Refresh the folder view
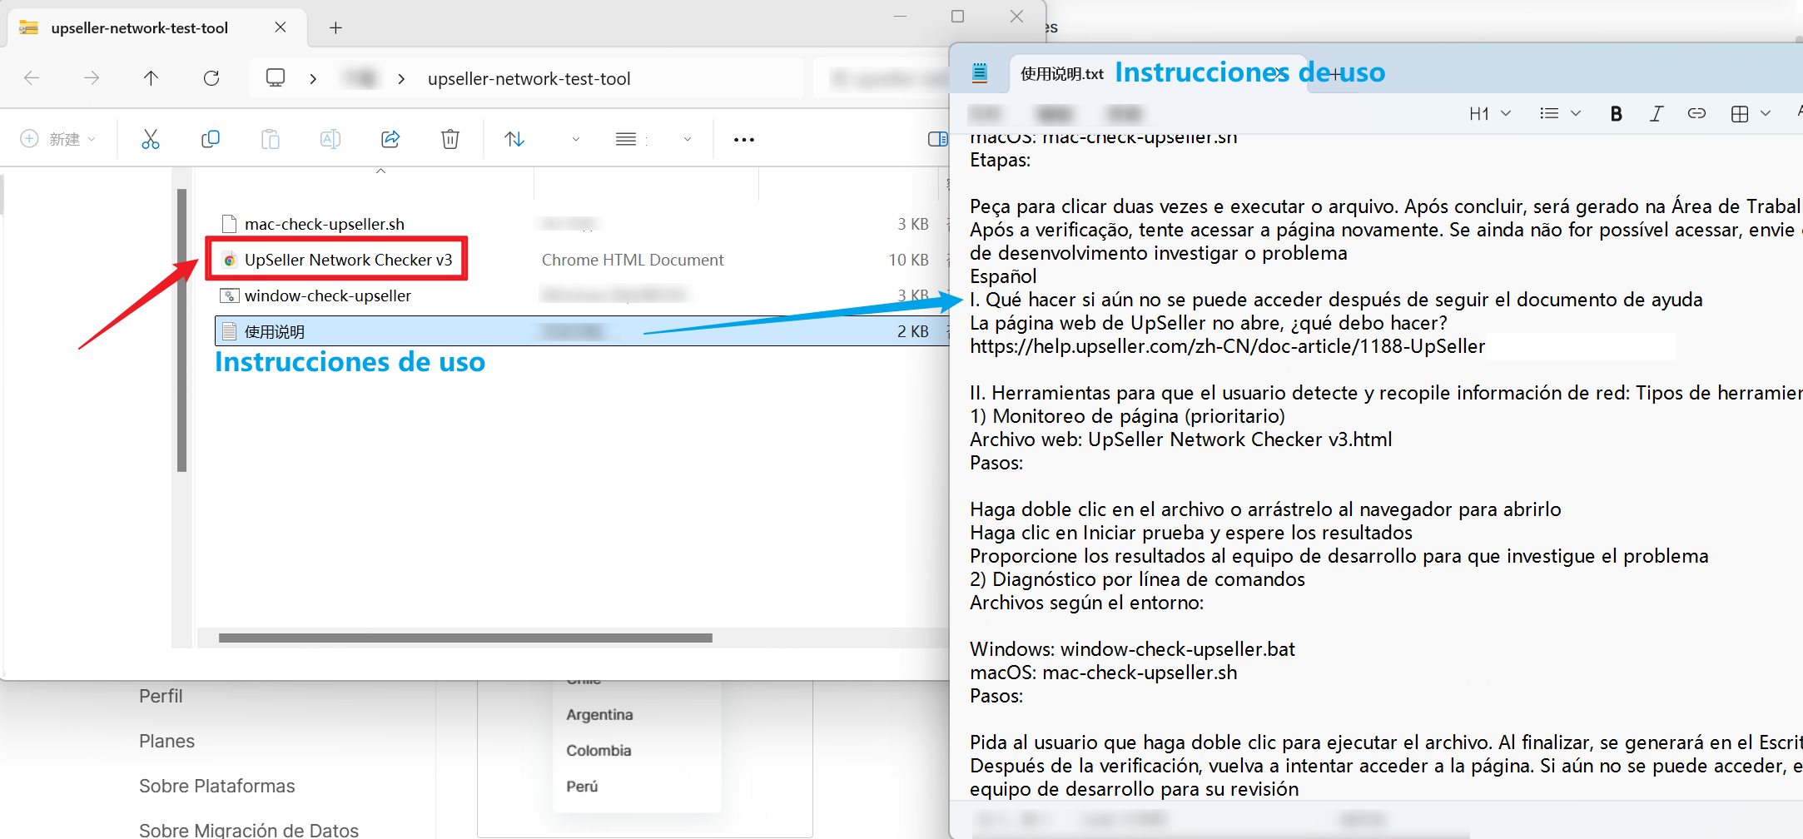This screenshot has height=839, width=1803. click(211, 77)
